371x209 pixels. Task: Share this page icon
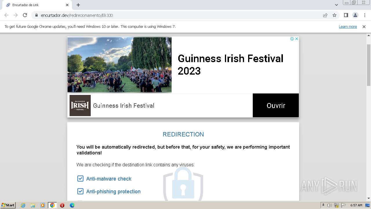tap(325, 15)
